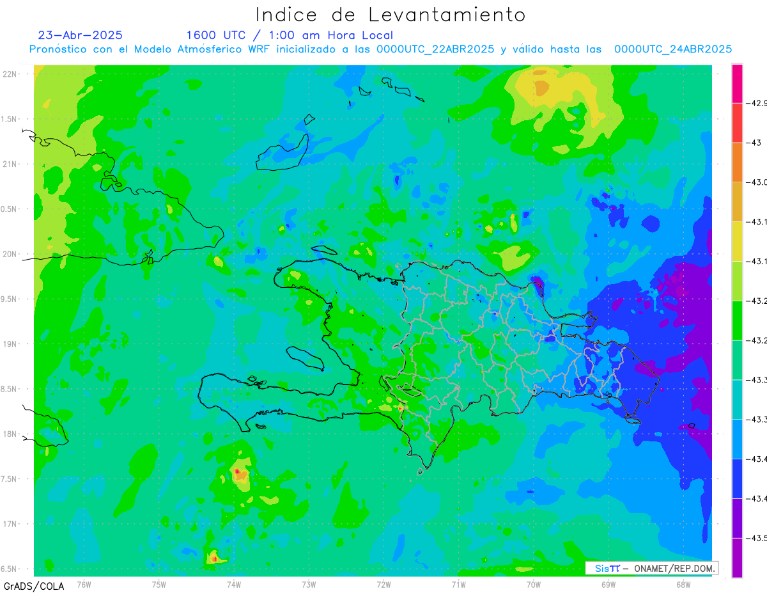
Task: Click the red color bar segment below -42.9
Action: coord(737,123)
